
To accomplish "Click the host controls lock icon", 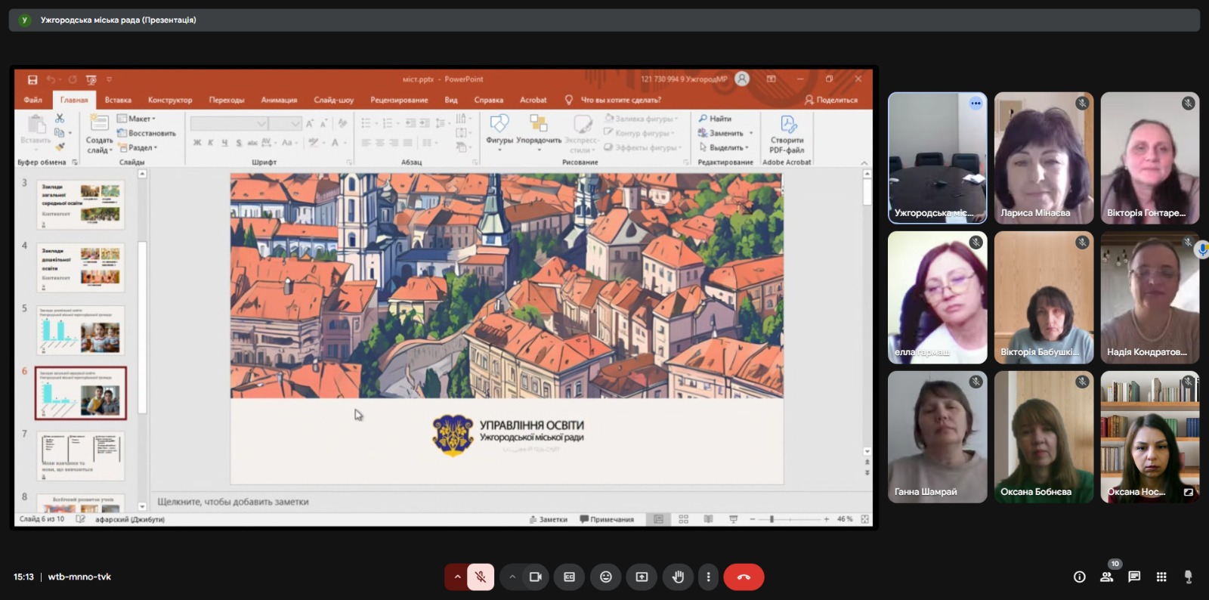I will (x=1188, y=577).
